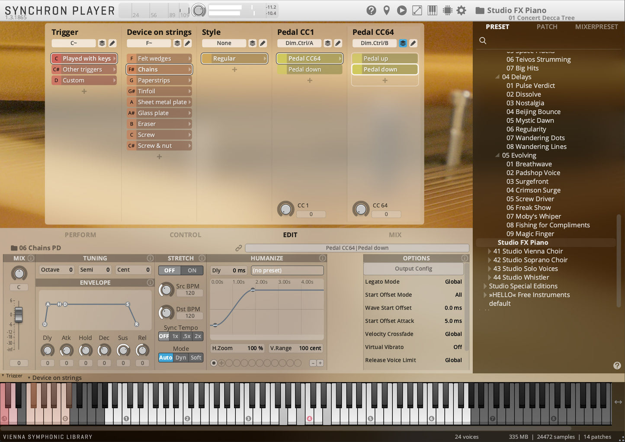Adjust the CC 1 knob
625x442 pixels.
285,209
